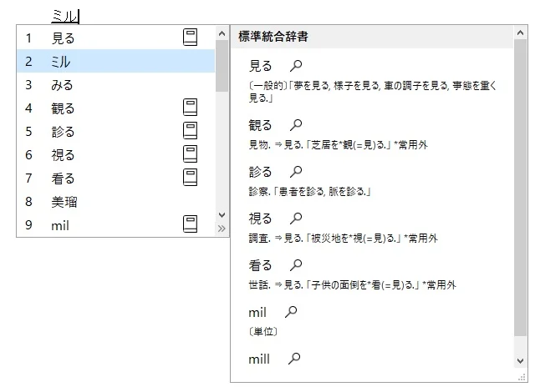Select candidate 1 見る
The height and width of the screenshot is (392, 535).
click(x=116, y=38)
